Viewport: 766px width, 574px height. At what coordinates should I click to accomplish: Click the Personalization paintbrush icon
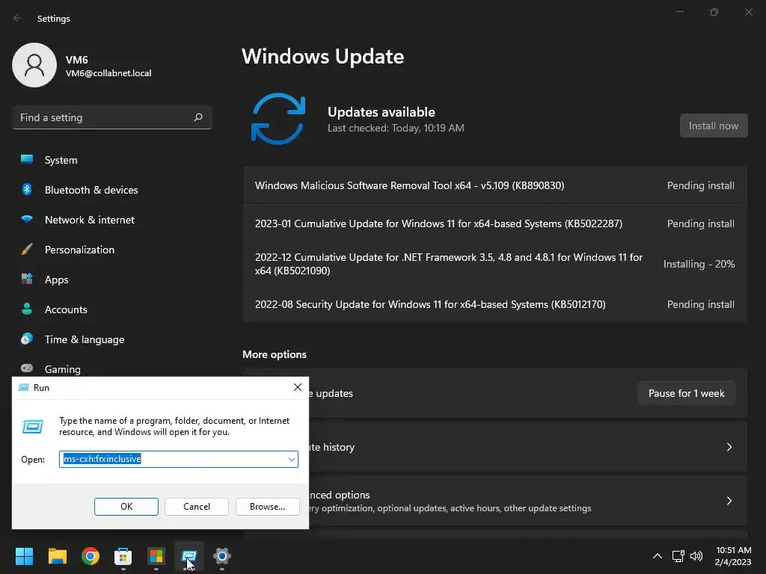tap(27, 249)
